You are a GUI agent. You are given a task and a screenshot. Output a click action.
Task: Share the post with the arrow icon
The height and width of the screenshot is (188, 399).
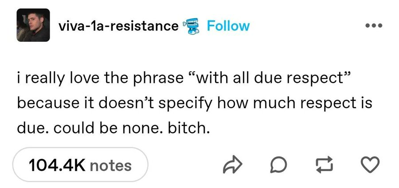tap(232, 165)
